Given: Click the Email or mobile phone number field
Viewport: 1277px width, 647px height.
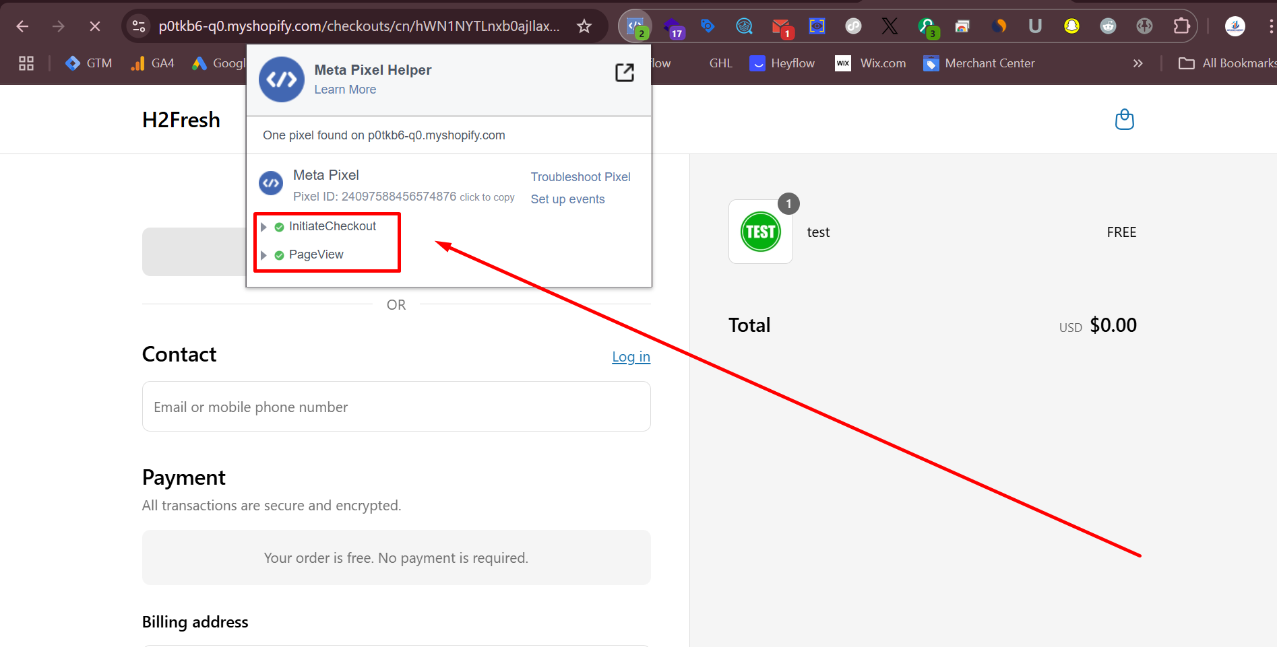Looking at the screenshot, I should click(x=396, y=407).
